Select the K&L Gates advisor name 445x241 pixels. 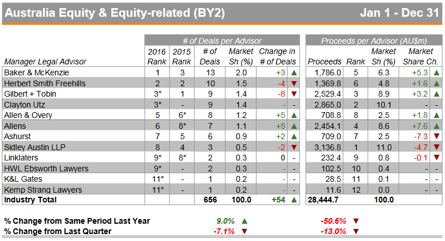pyautogui.click(x=23, y=179)
